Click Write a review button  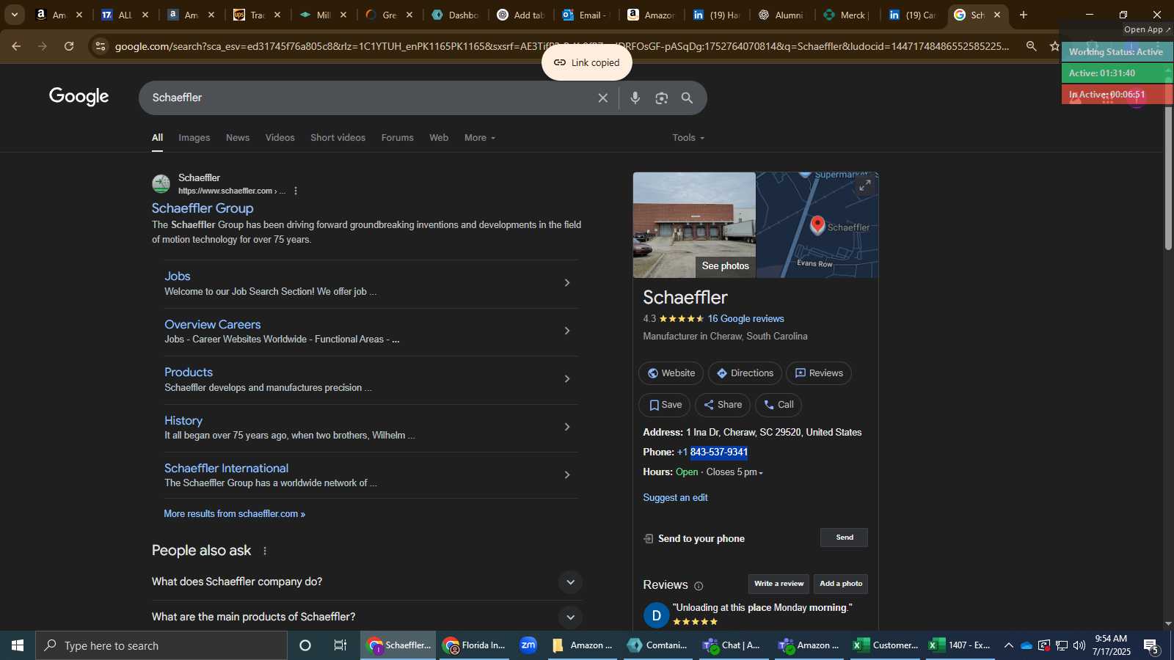pos(779,584)
